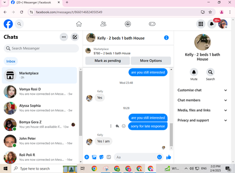The image size is (235, 173).
Task: Click the browser address bar URL
Action: [69, 12]
